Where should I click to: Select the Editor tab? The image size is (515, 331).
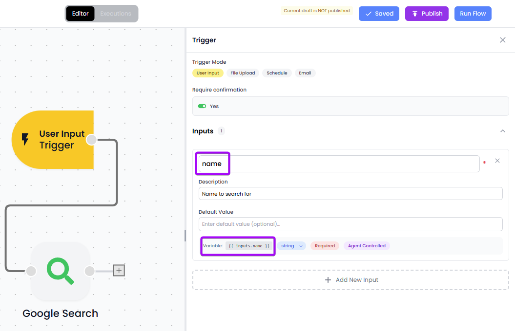coord(80,14)
